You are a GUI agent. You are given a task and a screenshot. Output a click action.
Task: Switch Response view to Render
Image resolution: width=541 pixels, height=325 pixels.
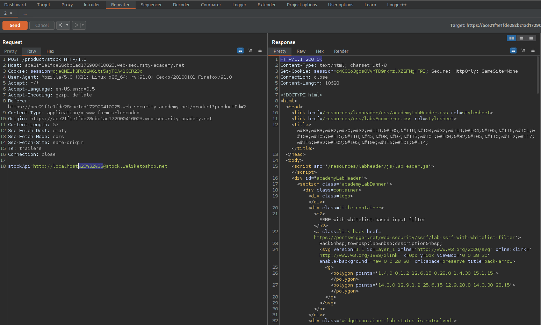tap(341, 51)
